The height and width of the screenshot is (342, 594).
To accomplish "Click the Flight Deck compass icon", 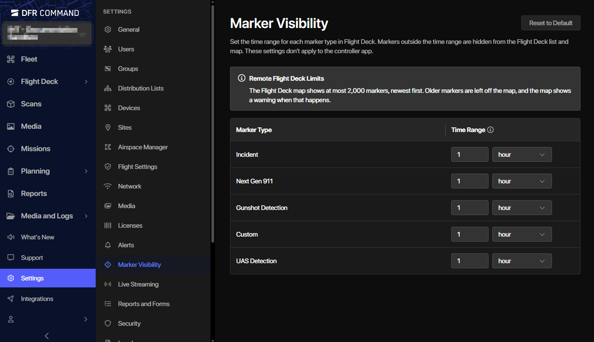I will [x=11, y=82].
